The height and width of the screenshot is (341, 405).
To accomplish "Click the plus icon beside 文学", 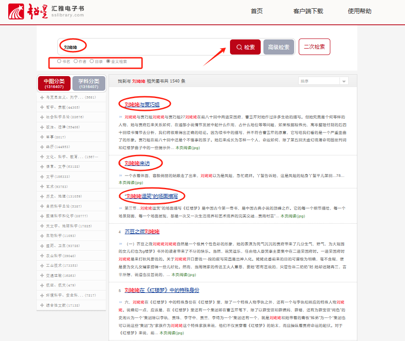I will pyautogui.click(x=42, y=176).
